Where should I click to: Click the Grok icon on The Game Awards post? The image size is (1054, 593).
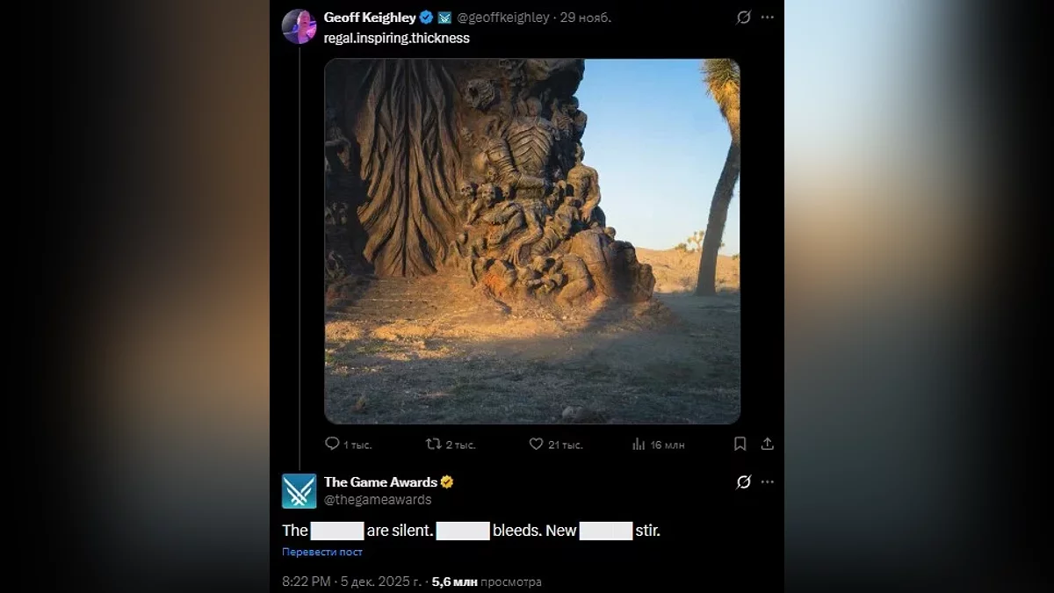coord(743,481)
